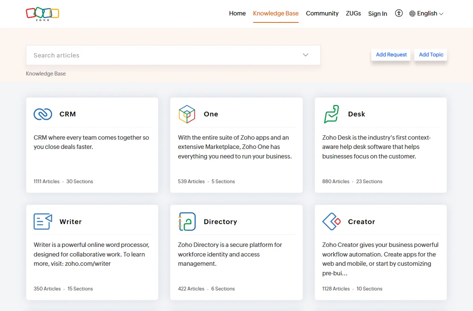The image size is (473, 311).
Task: Click "30 Sections" on CRM card
Action: coord(80,182)
